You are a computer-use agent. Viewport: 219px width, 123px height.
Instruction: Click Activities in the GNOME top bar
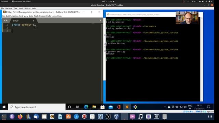point(5,1)
